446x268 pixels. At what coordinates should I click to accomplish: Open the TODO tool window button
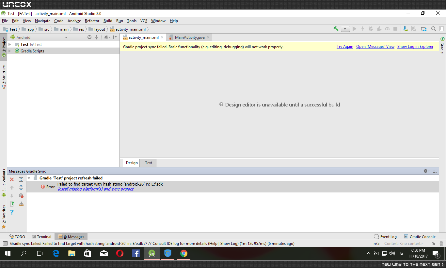click(x=17, y=237)
